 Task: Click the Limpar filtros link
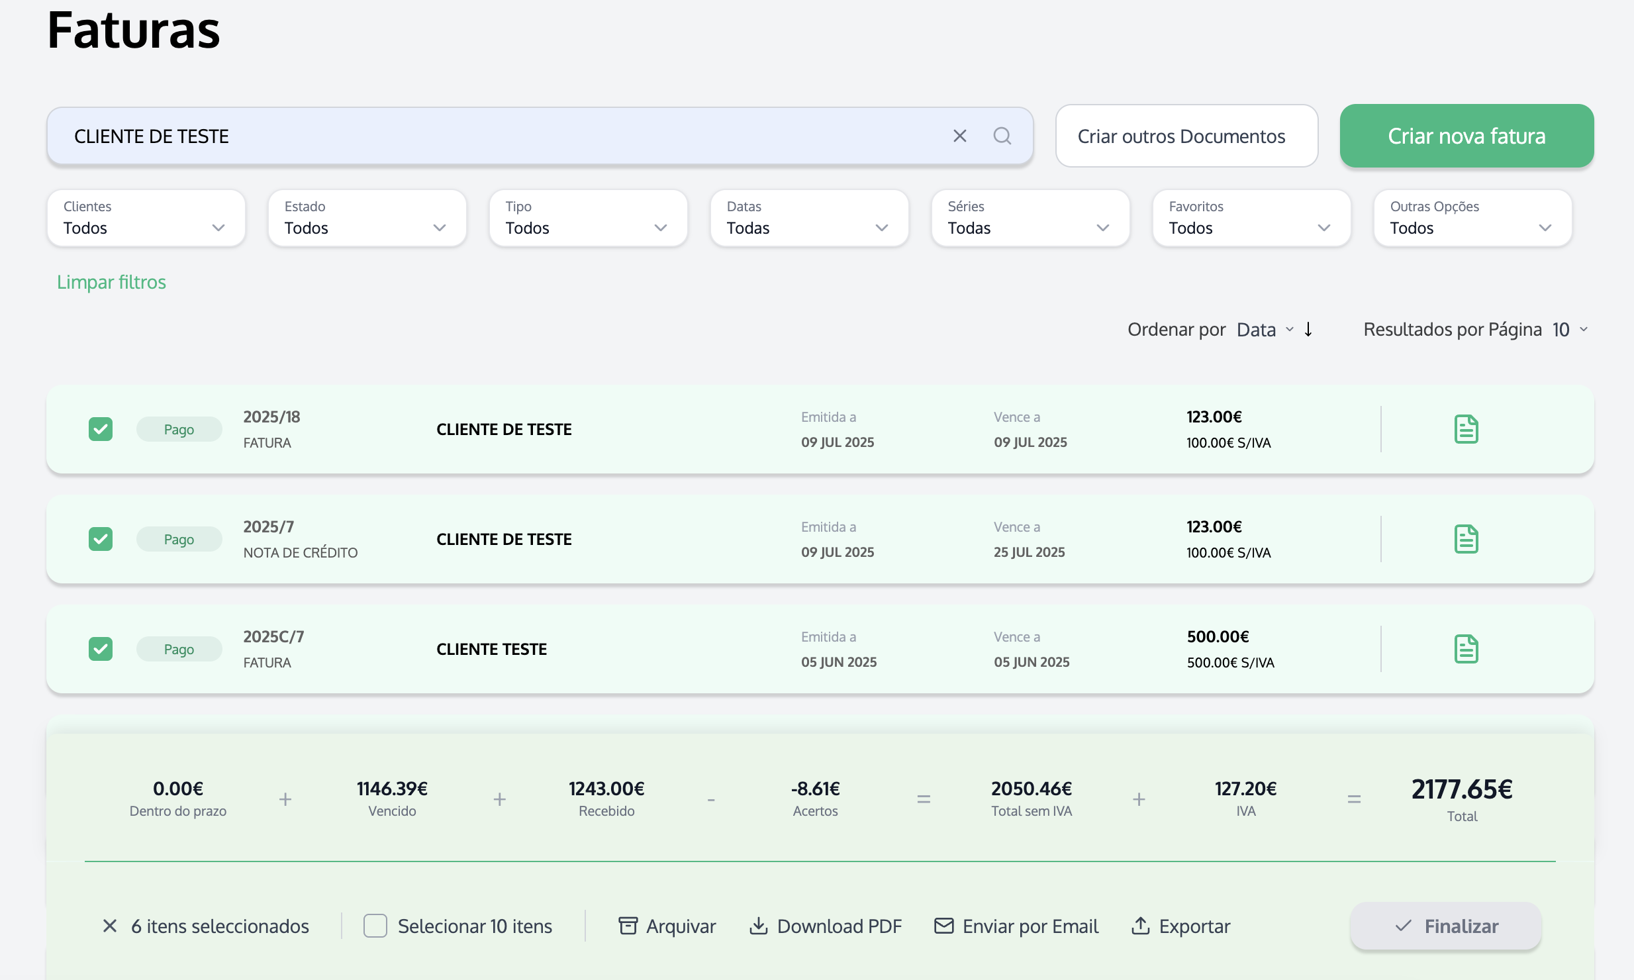(111, 282)
